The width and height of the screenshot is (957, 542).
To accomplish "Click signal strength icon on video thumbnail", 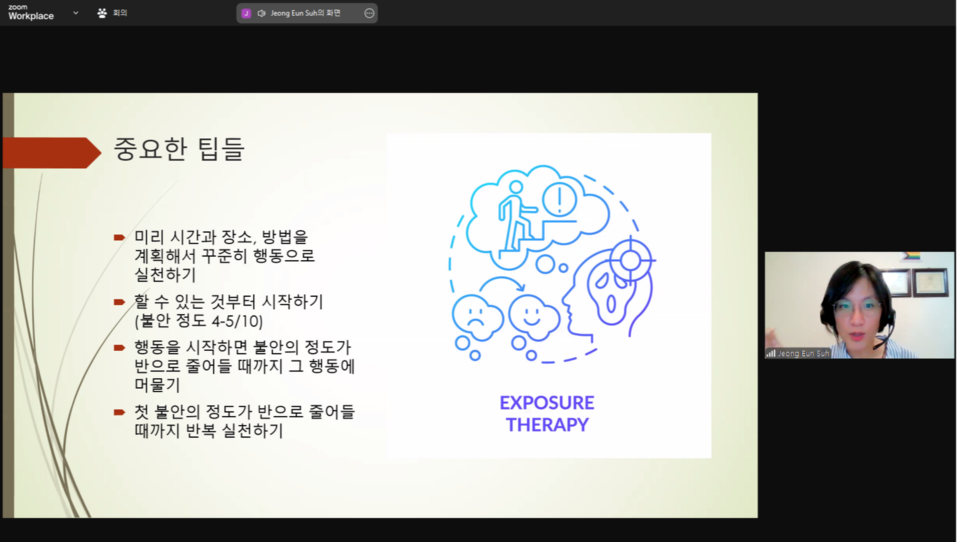I will (x=771, y=354).
